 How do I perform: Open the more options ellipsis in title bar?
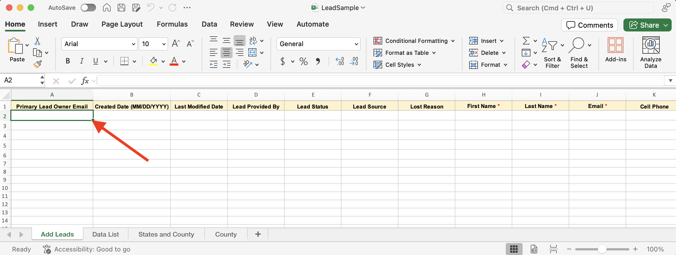[x=187, y=8]
